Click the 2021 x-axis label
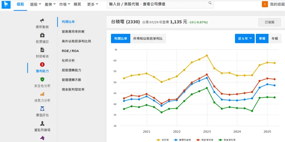The height and width of the screenshot is (142, 285). click(146, 132)
